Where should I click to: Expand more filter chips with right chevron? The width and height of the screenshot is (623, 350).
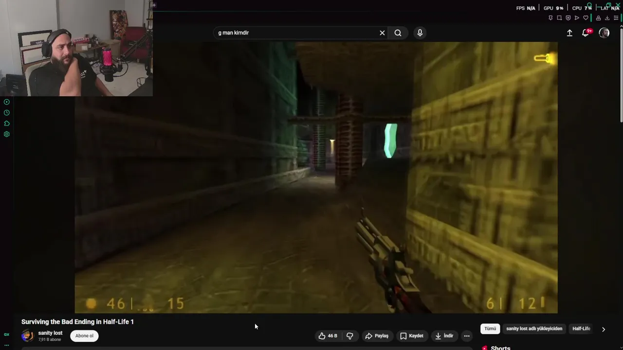pyautogui.click(x=604, y=329)
